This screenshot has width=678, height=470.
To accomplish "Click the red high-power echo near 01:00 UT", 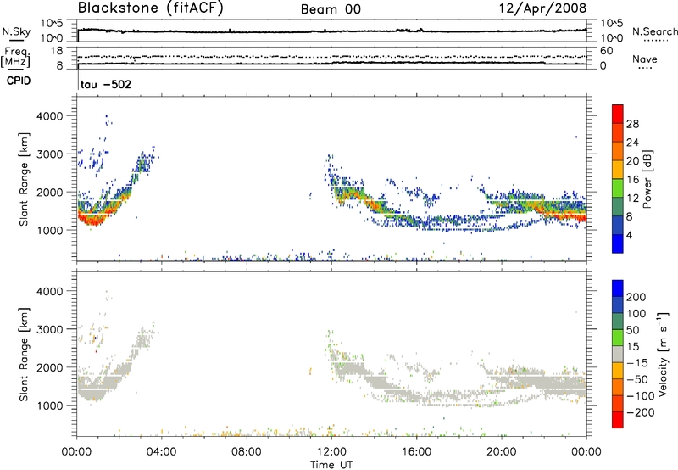I will coord(93,220).
